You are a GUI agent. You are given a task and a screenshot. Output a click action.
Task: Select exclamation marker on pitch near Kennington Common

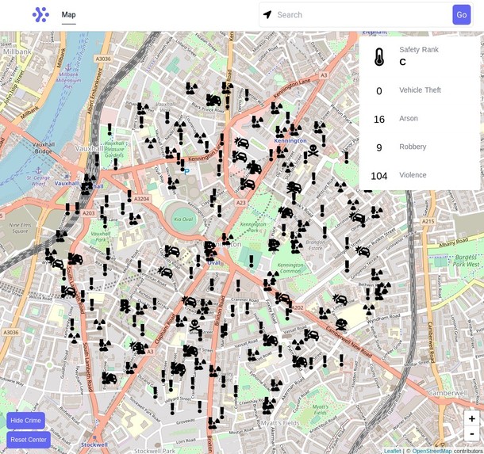coord(252,261)
